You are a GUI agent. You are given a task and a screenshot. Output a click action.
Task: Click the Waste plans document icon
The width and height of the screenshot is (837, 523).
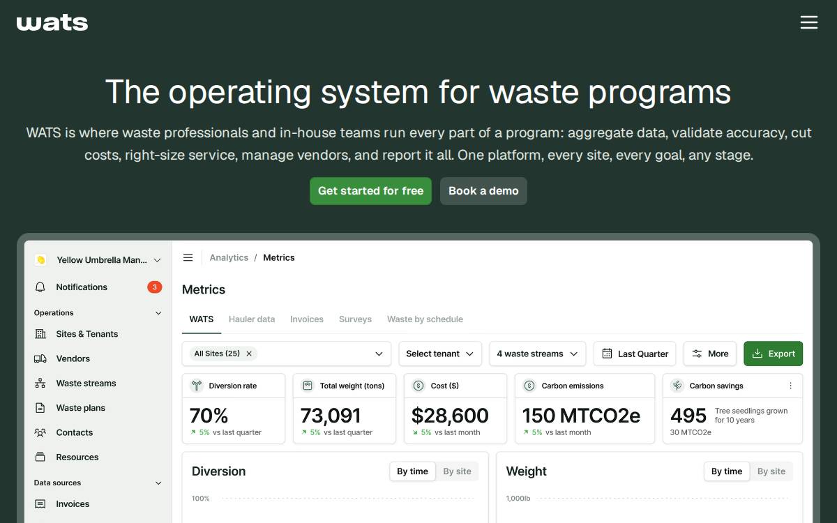[x=40, y=408]
